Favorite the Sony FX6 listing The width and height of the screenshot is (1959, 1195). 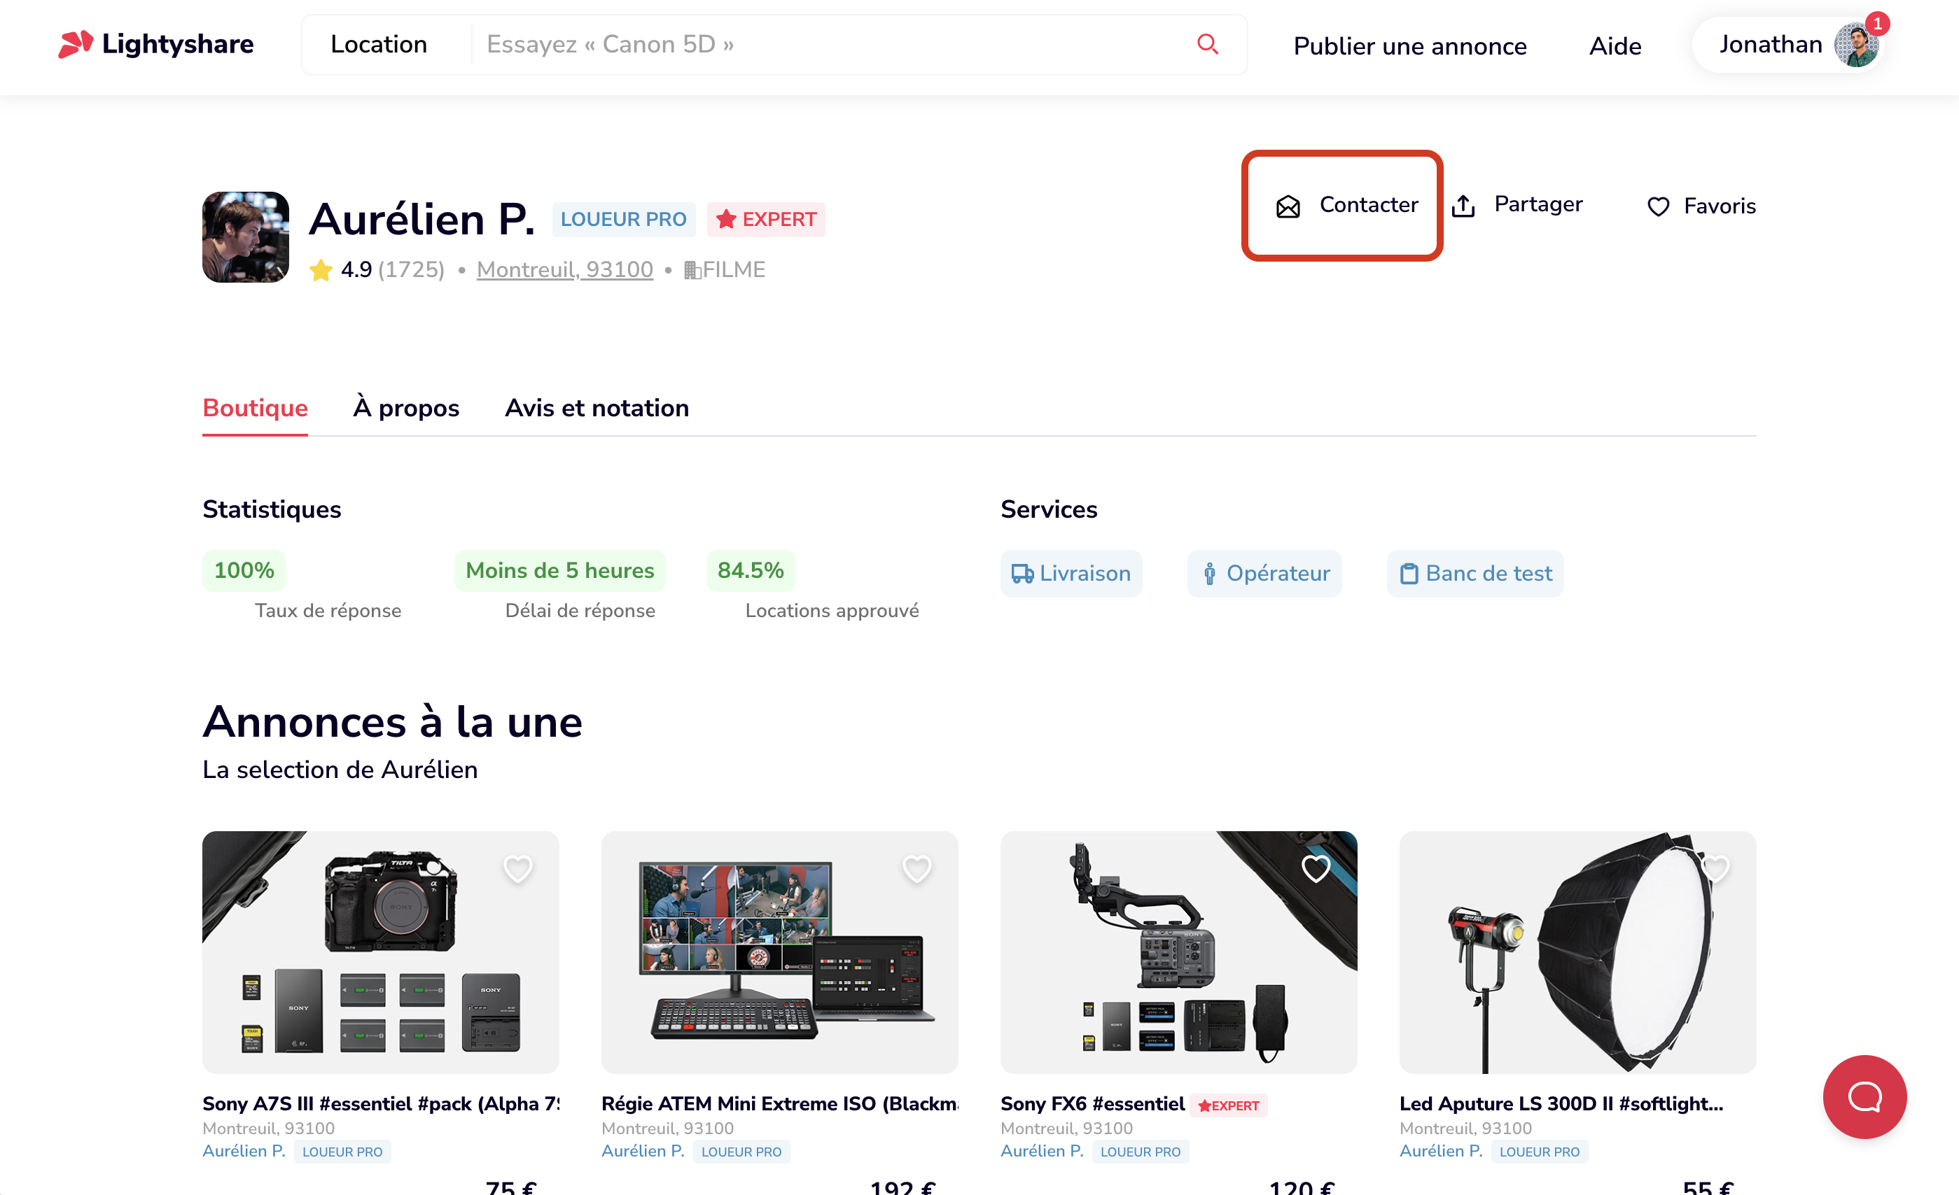(1316, 869)
